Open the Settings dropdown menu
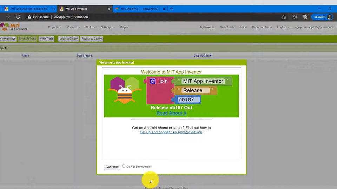Screen dimensions: 337x189 click(x=107, y=27)
